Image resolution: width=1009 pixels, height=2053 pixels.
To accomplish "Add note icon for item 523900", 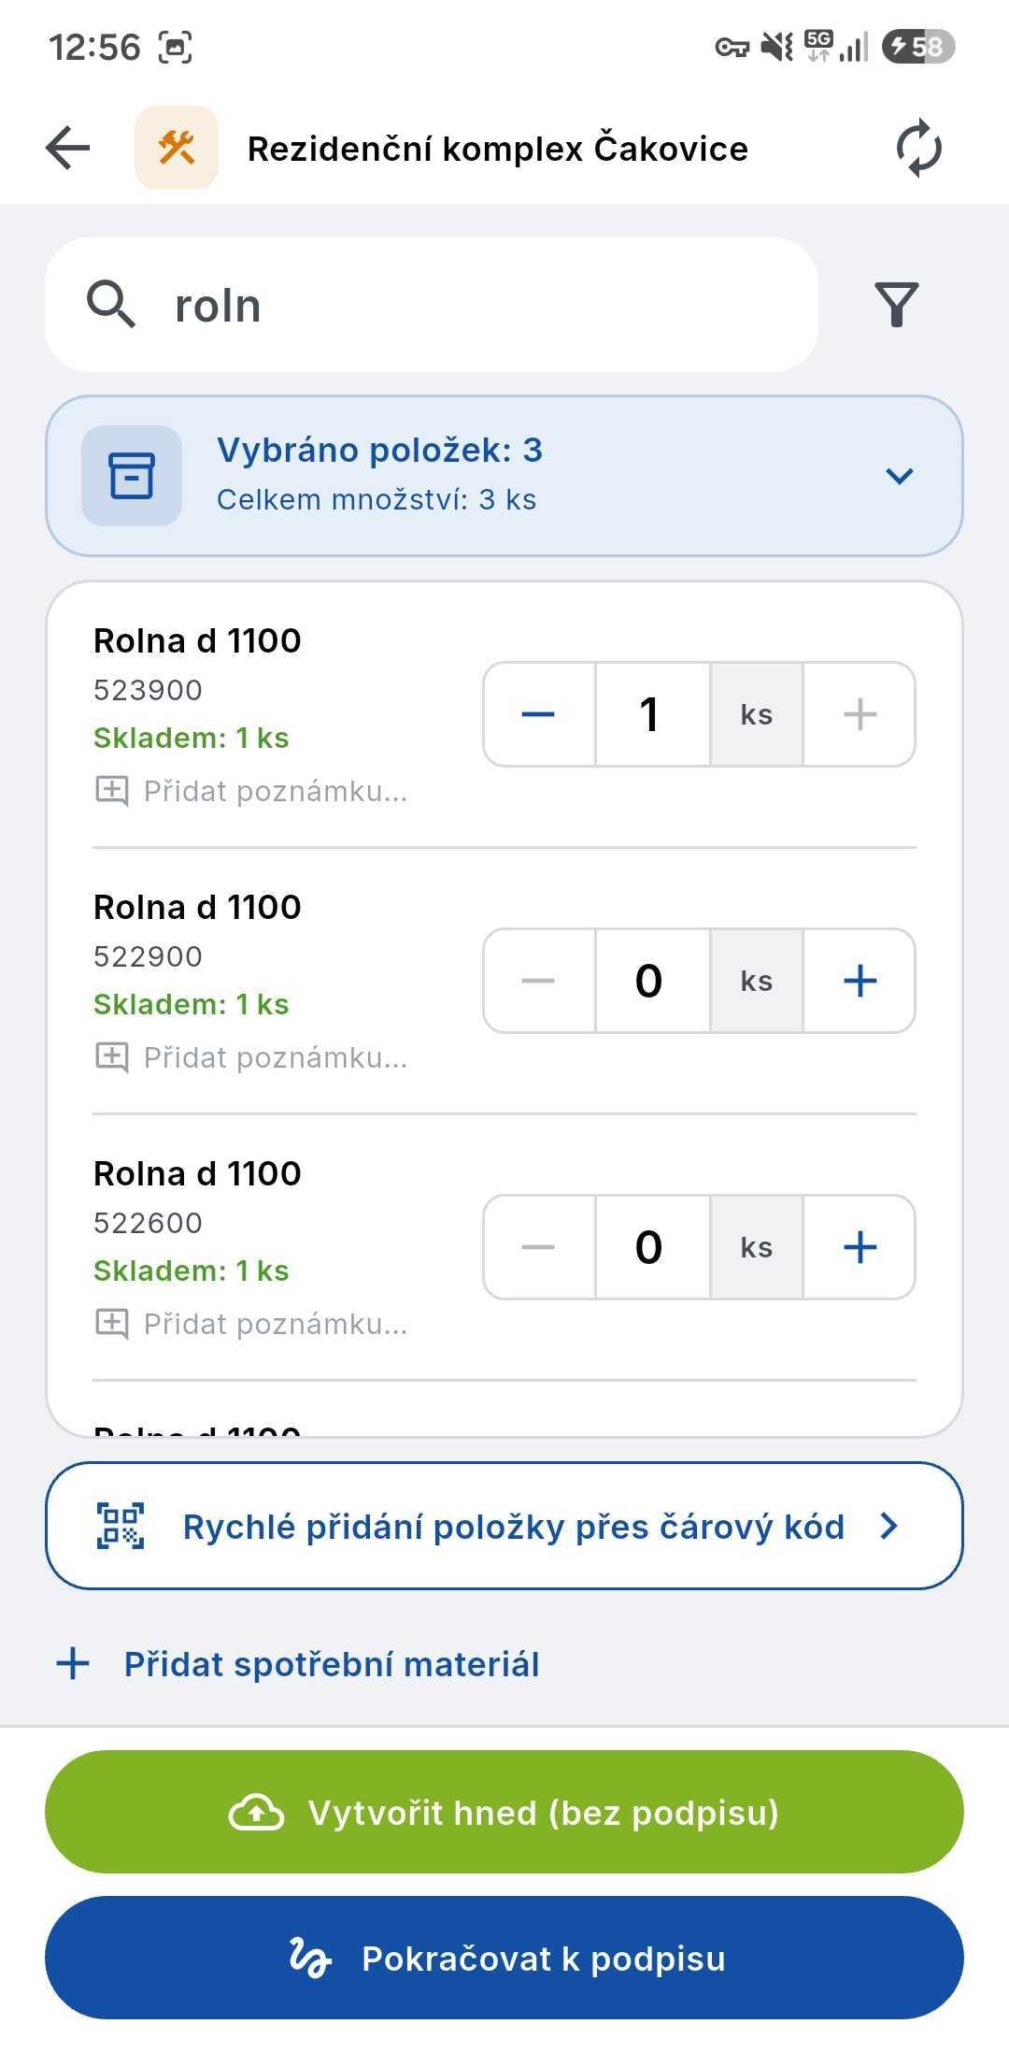I will [x=112, y=791].
